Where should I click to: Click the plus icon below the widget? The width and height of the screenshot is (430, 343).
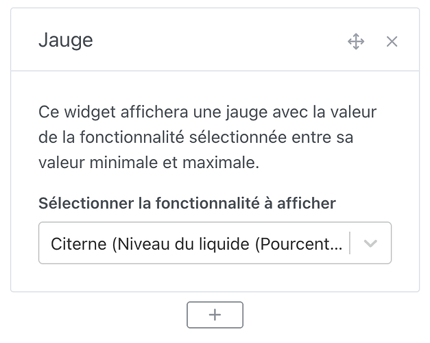(215, 315)
